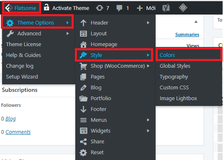This screenshot has height=160, width=223.
Task: Click the Reset gear icon
Action: 83,153
